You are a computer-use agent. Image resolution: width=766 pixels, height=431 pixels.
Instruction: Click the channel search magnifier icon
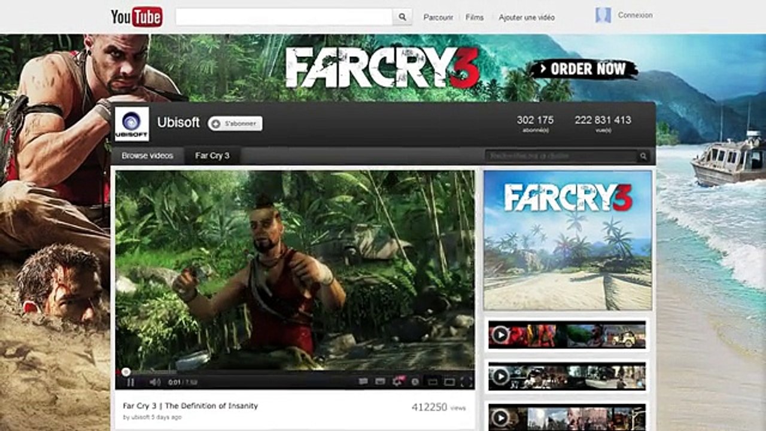(643, 156)
